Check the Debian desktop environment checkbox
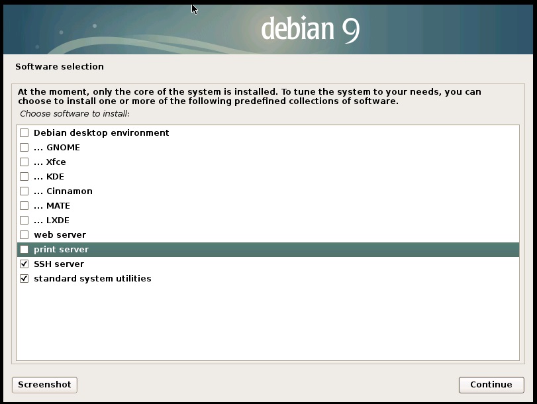Viewport: 537px width, 404px height. [x=24, y=133]
